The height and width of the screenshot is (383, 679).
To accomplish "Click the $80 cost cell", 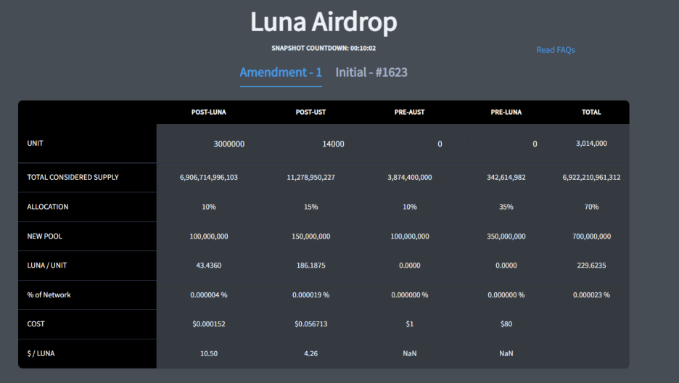I will click(x=506, y=324).
